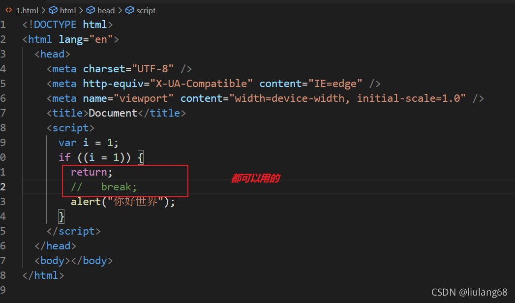This screenshot has width=515, height=303.
Task: Click the cube icon before html breadcrumb
Action: click(53, 10)
